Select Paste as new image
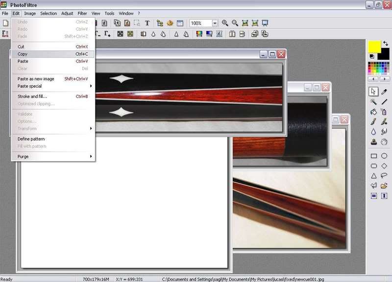Viewport: 392px width, 282px height. (x=53, y=79)
